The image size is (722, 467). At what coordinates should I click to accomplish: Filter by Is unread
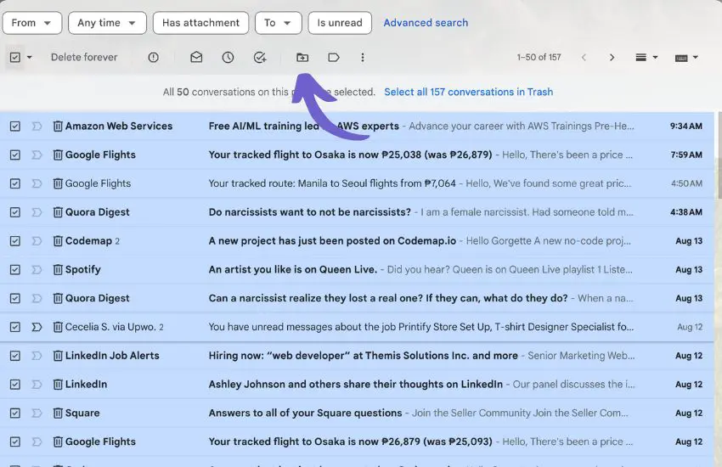[340, 23]
